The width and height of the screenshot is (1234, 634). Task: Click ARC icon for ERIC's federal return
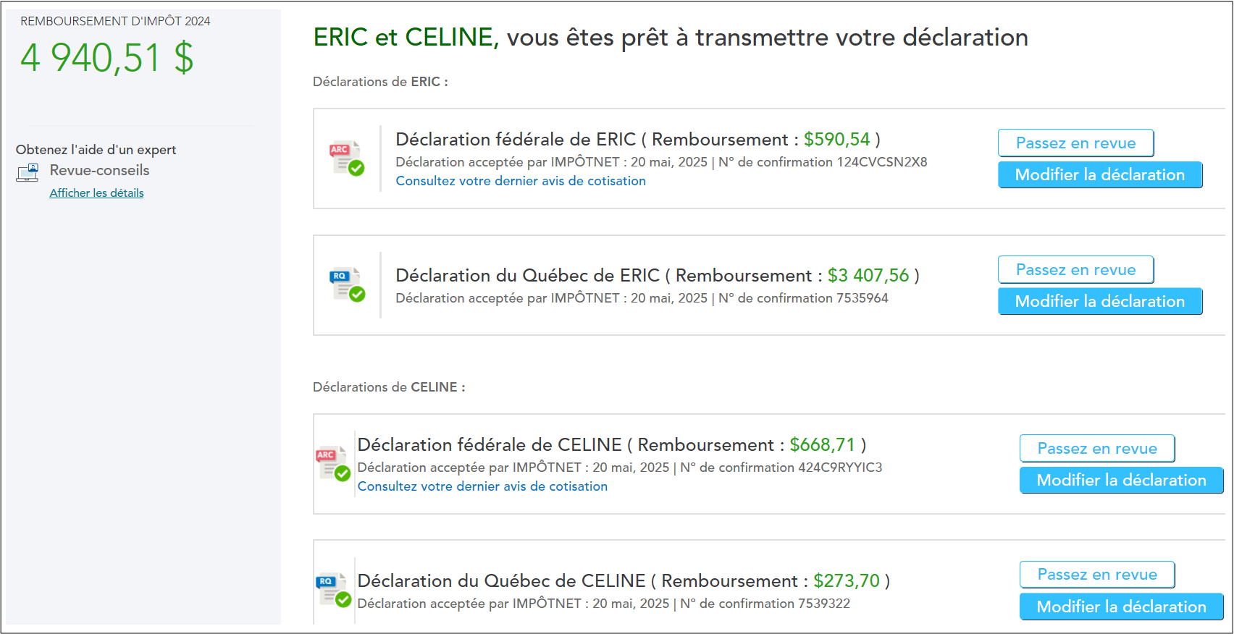pyautogui.click(x=346, y=158)
